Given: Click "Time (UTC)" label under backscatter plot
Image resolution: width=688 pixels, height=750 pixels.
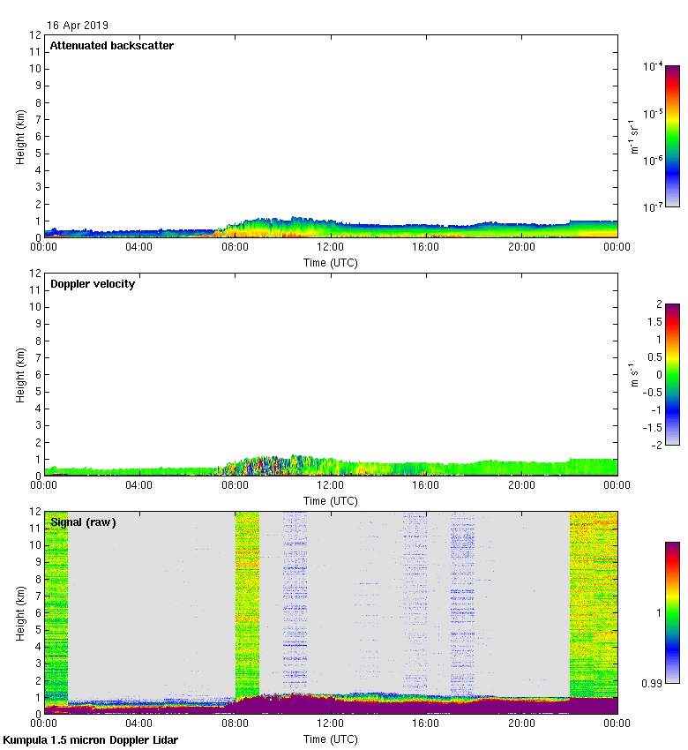Looking at the screenshot, I should point(330,262).
